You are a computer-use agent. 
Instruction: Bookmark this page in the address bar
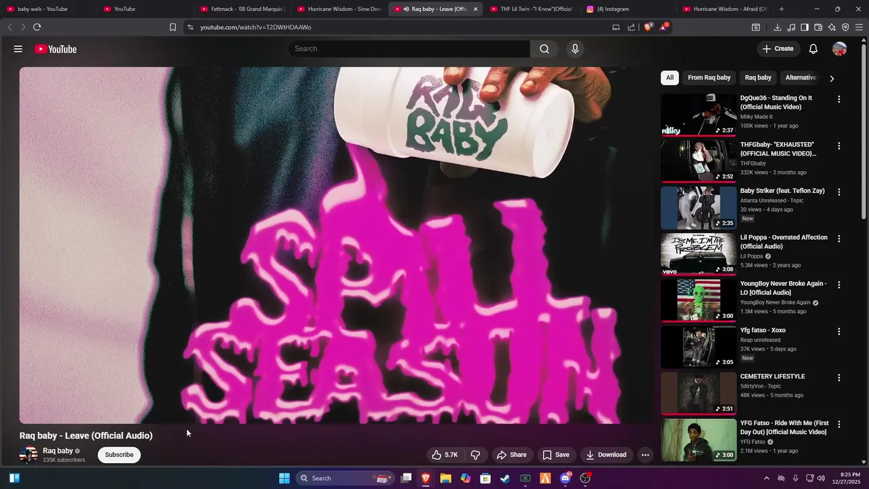tap(172, 27)
